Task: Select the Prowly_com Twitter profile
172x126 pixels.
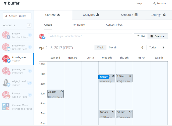Action: (18, 59)
